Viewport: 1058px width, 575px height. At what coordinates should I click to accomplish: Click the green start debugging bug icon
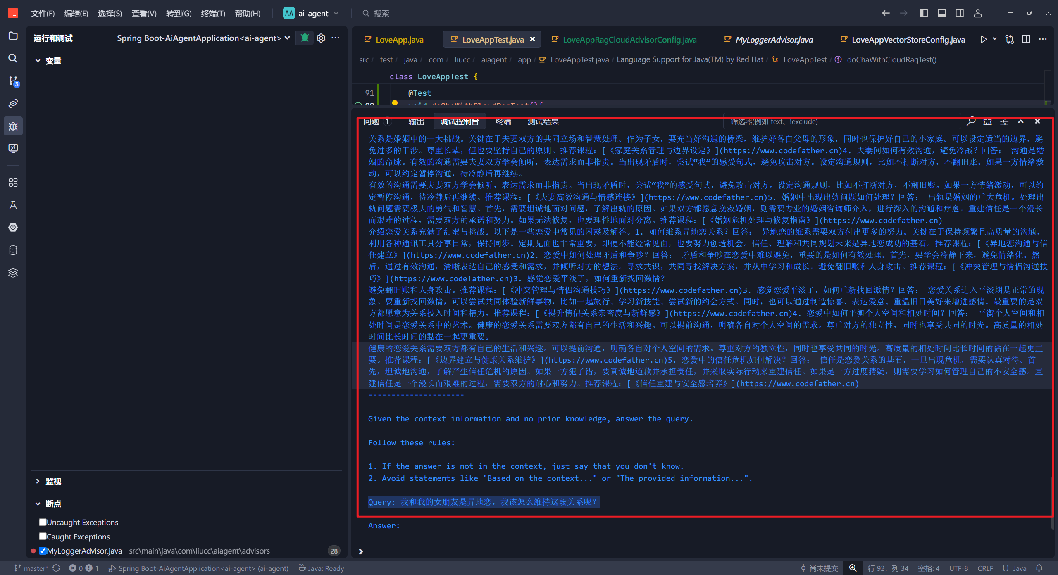[x=305, y=38]
